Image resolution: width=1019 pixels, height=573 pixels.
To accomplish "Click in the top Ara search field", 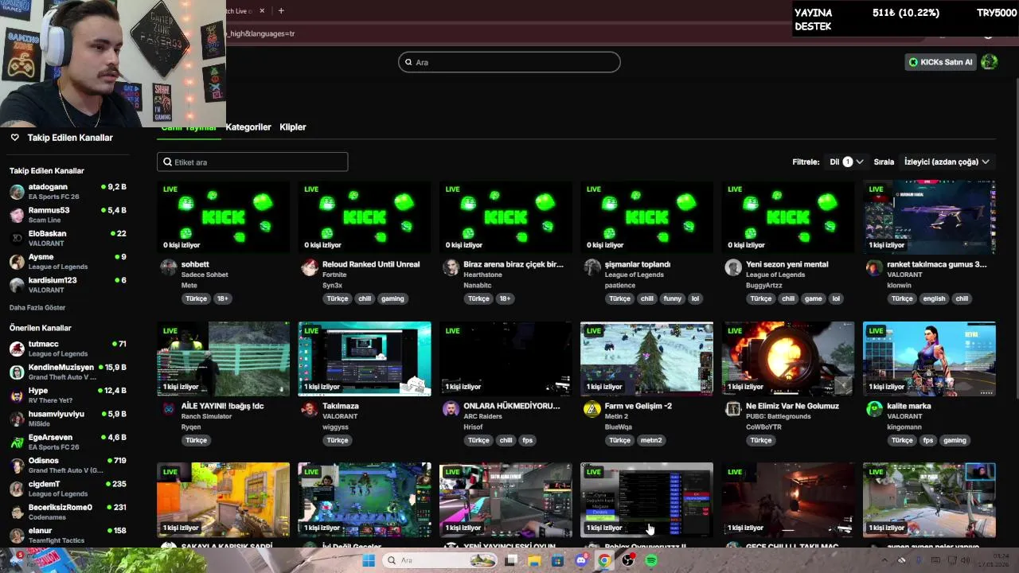I will (x=509, y=62).
